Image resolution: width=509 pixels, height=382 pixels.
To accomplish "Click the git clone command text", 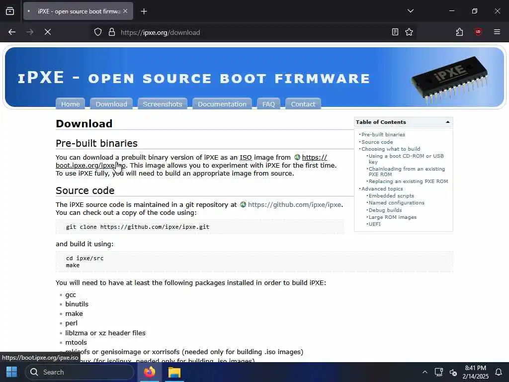I will pyautogui.click(x=138, y=227).
